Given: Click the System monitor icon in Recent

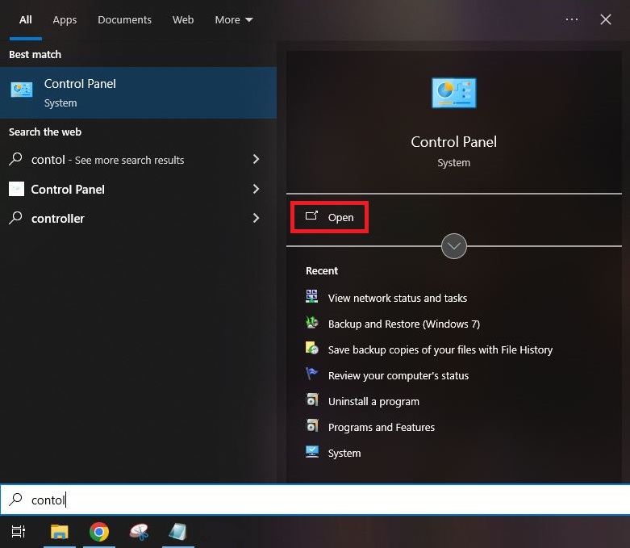Looking at the screenshot, I should (312, 451).
